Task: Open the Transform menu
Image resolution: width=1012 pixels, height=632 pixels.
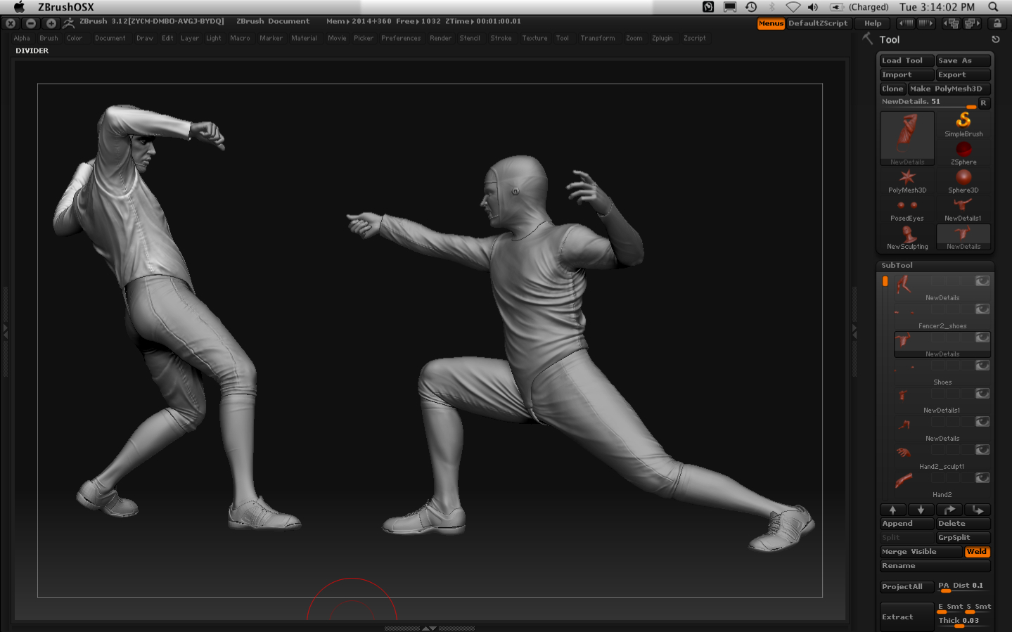Action: pyautogui.click(x=598, y=38)
